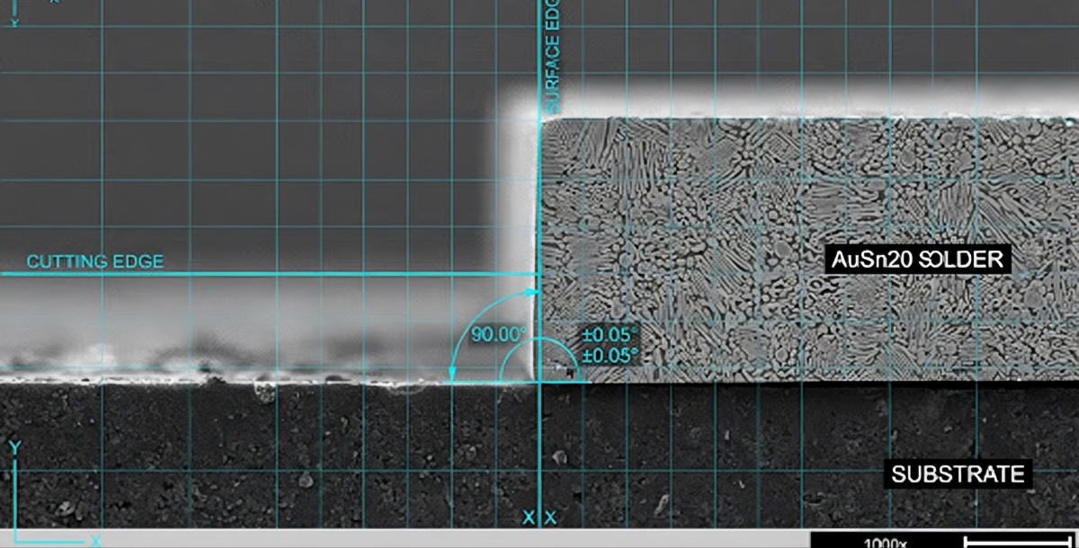Click the CUTTING EDGE annotation text
The height and width of the screenshot is (548, 1079).
click(95, 261)
